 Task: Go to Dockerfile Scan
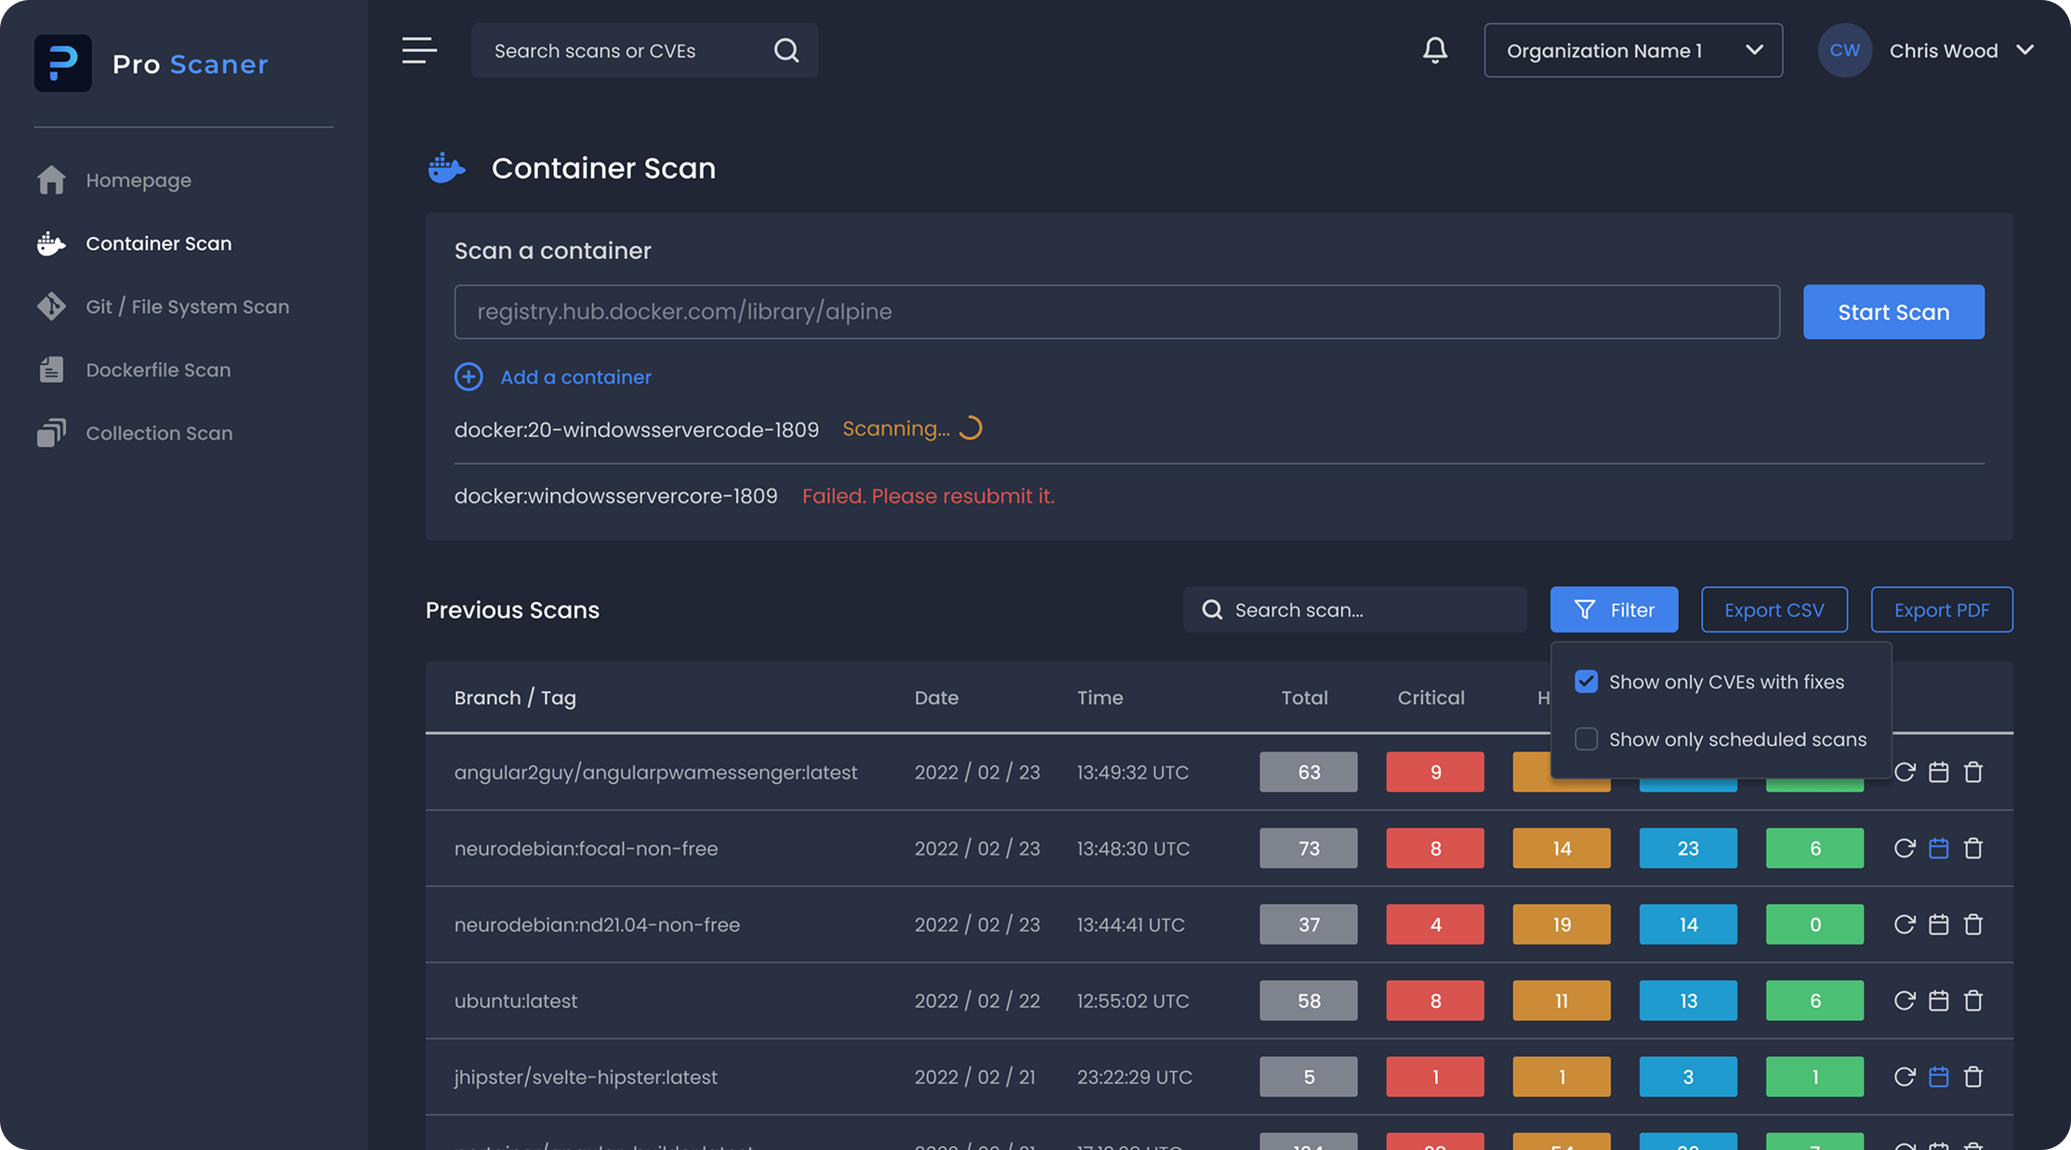coord(134,370)
